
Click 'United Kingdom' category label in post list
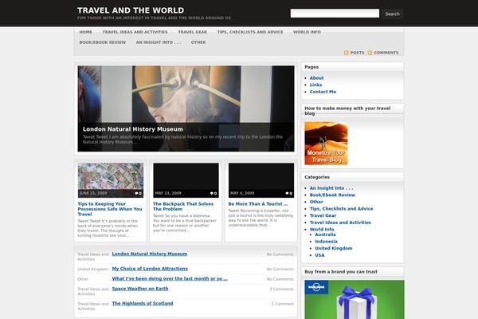click(x=92, y=270)
